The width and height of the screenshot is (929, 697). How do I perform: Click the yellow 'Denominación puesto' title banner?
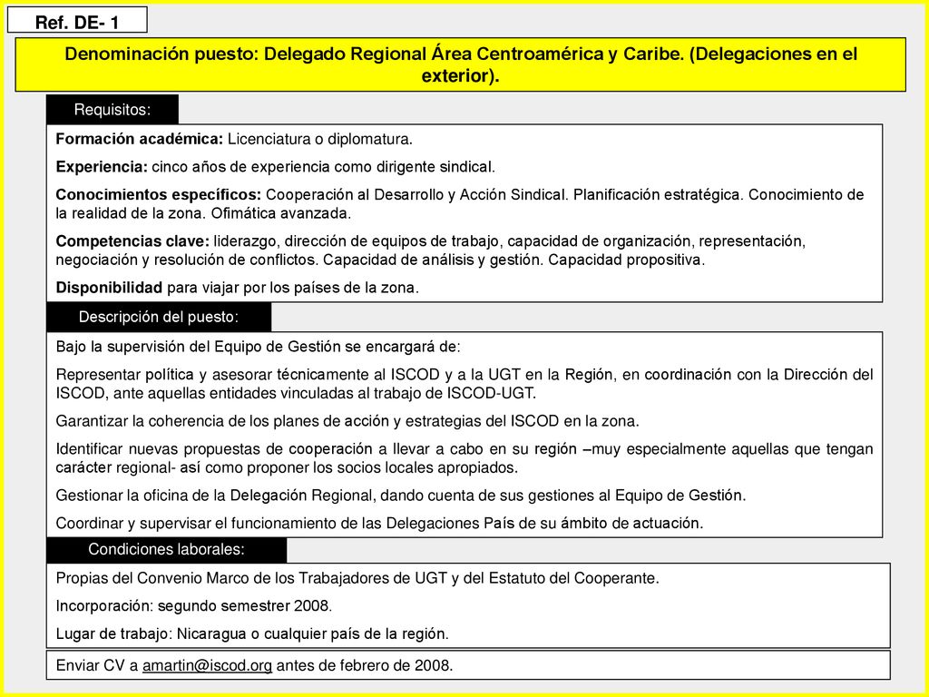(460, 64)
